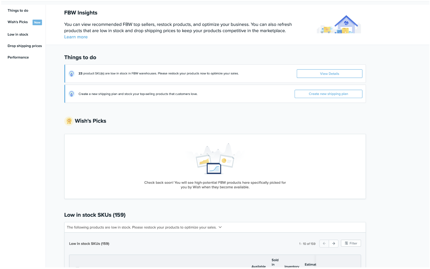Click lightbulb icon beside low stock notice
Screen dimensions: 430x269
coord(71,74)
